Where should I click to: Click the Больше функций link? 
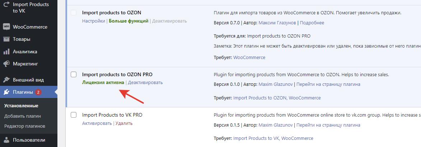[128, 21]
